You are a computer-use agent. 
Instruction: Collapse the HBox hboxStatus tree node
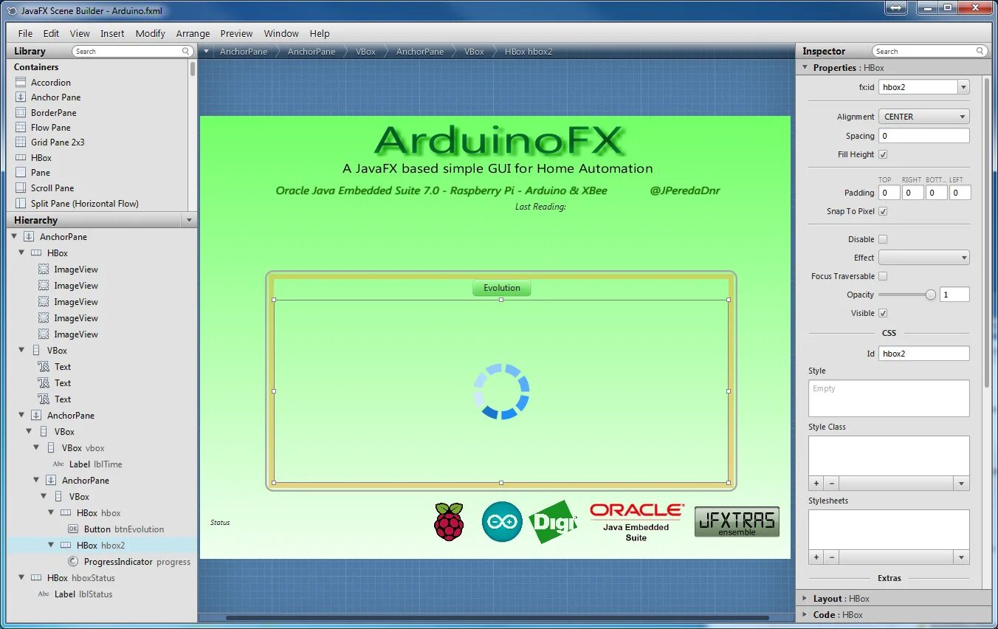tap(21, 578)
